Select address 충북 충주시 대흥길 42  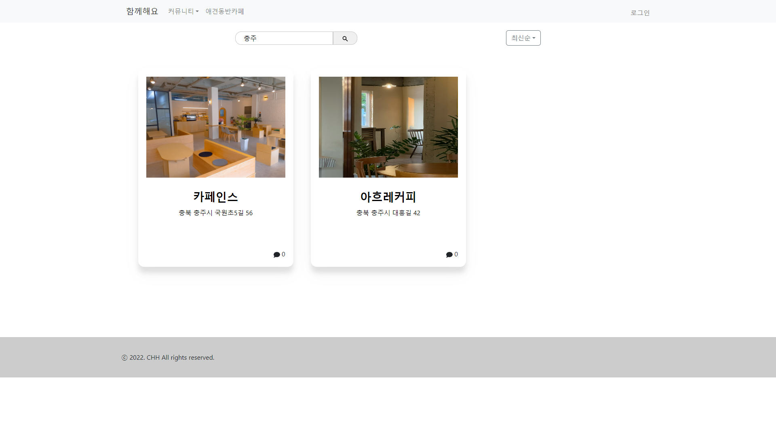[x=388, y=213]
